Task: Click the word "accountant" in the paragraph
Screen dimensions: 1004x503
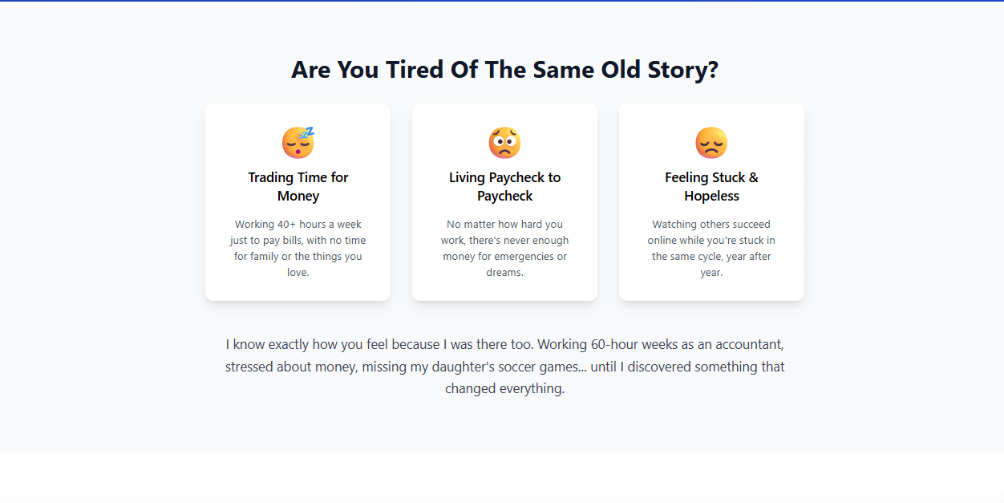Action: 740,345
